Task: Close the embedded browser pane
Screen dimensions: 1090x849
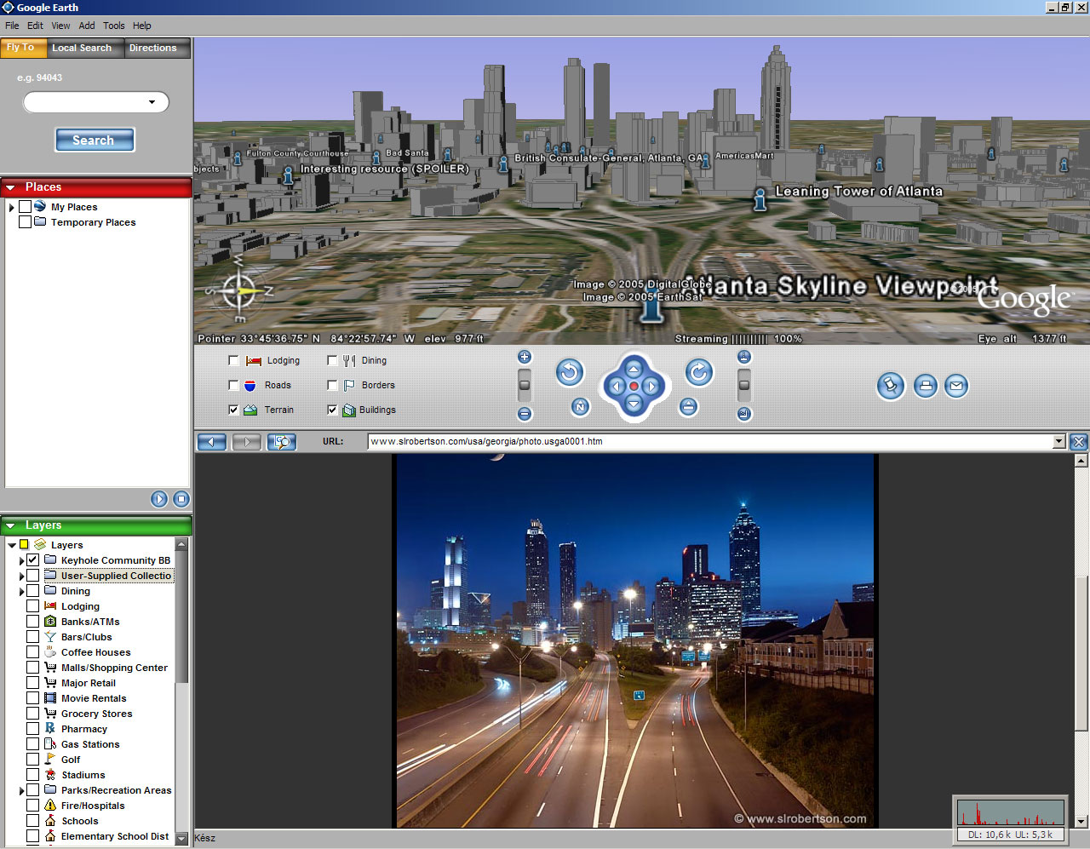Action: coord(1079,442)
